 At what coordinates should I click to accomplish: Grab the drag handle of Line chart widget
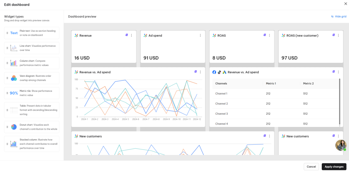click(x=7, y=48)
